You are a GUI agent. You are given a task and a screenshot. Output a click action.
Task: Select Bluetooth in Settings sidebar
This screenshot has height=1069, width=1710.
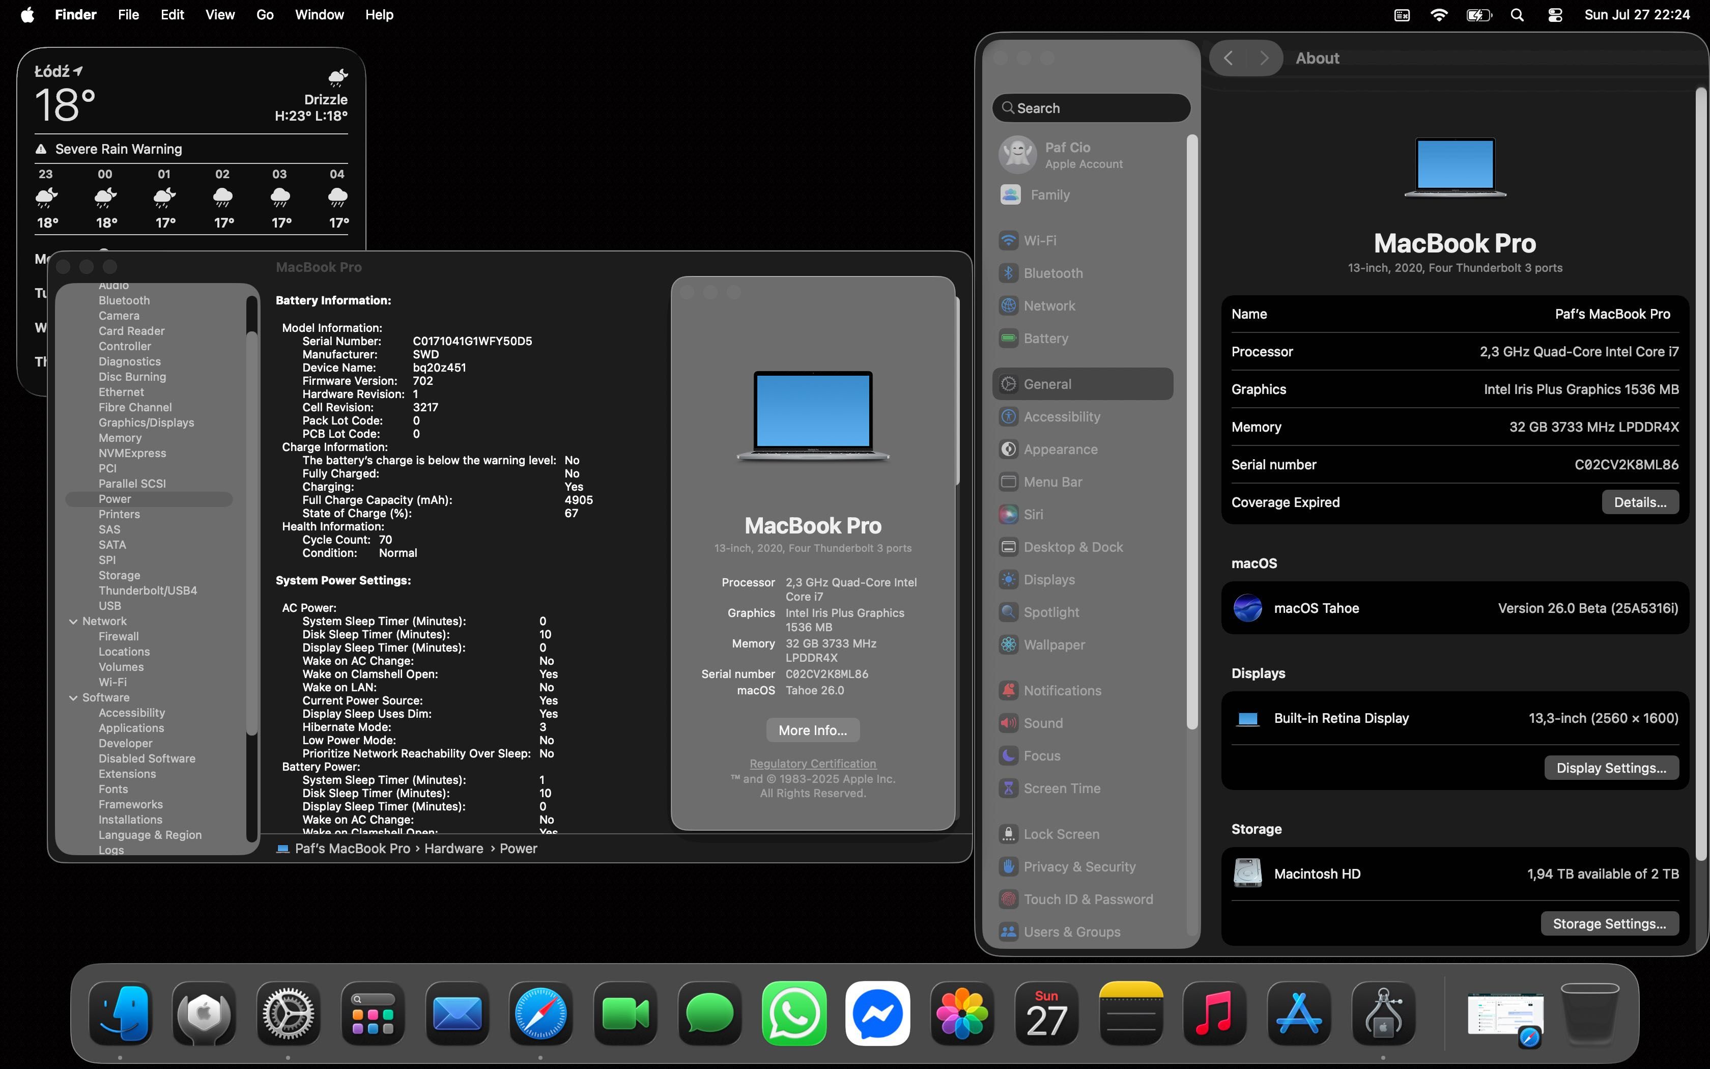point(1082,273)
